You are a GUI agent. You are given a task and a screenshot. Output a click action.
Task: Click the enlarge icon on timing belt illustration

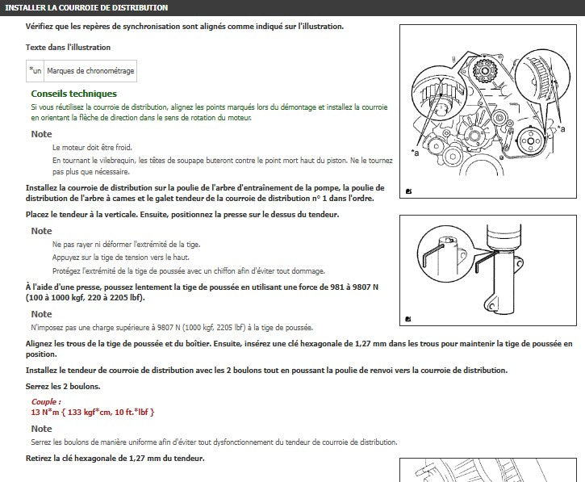click(x=409, y=191)
